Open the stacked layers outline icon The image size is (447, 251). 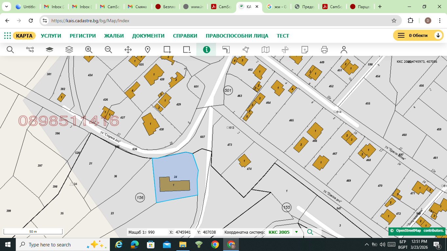click(x=69, y=50)
